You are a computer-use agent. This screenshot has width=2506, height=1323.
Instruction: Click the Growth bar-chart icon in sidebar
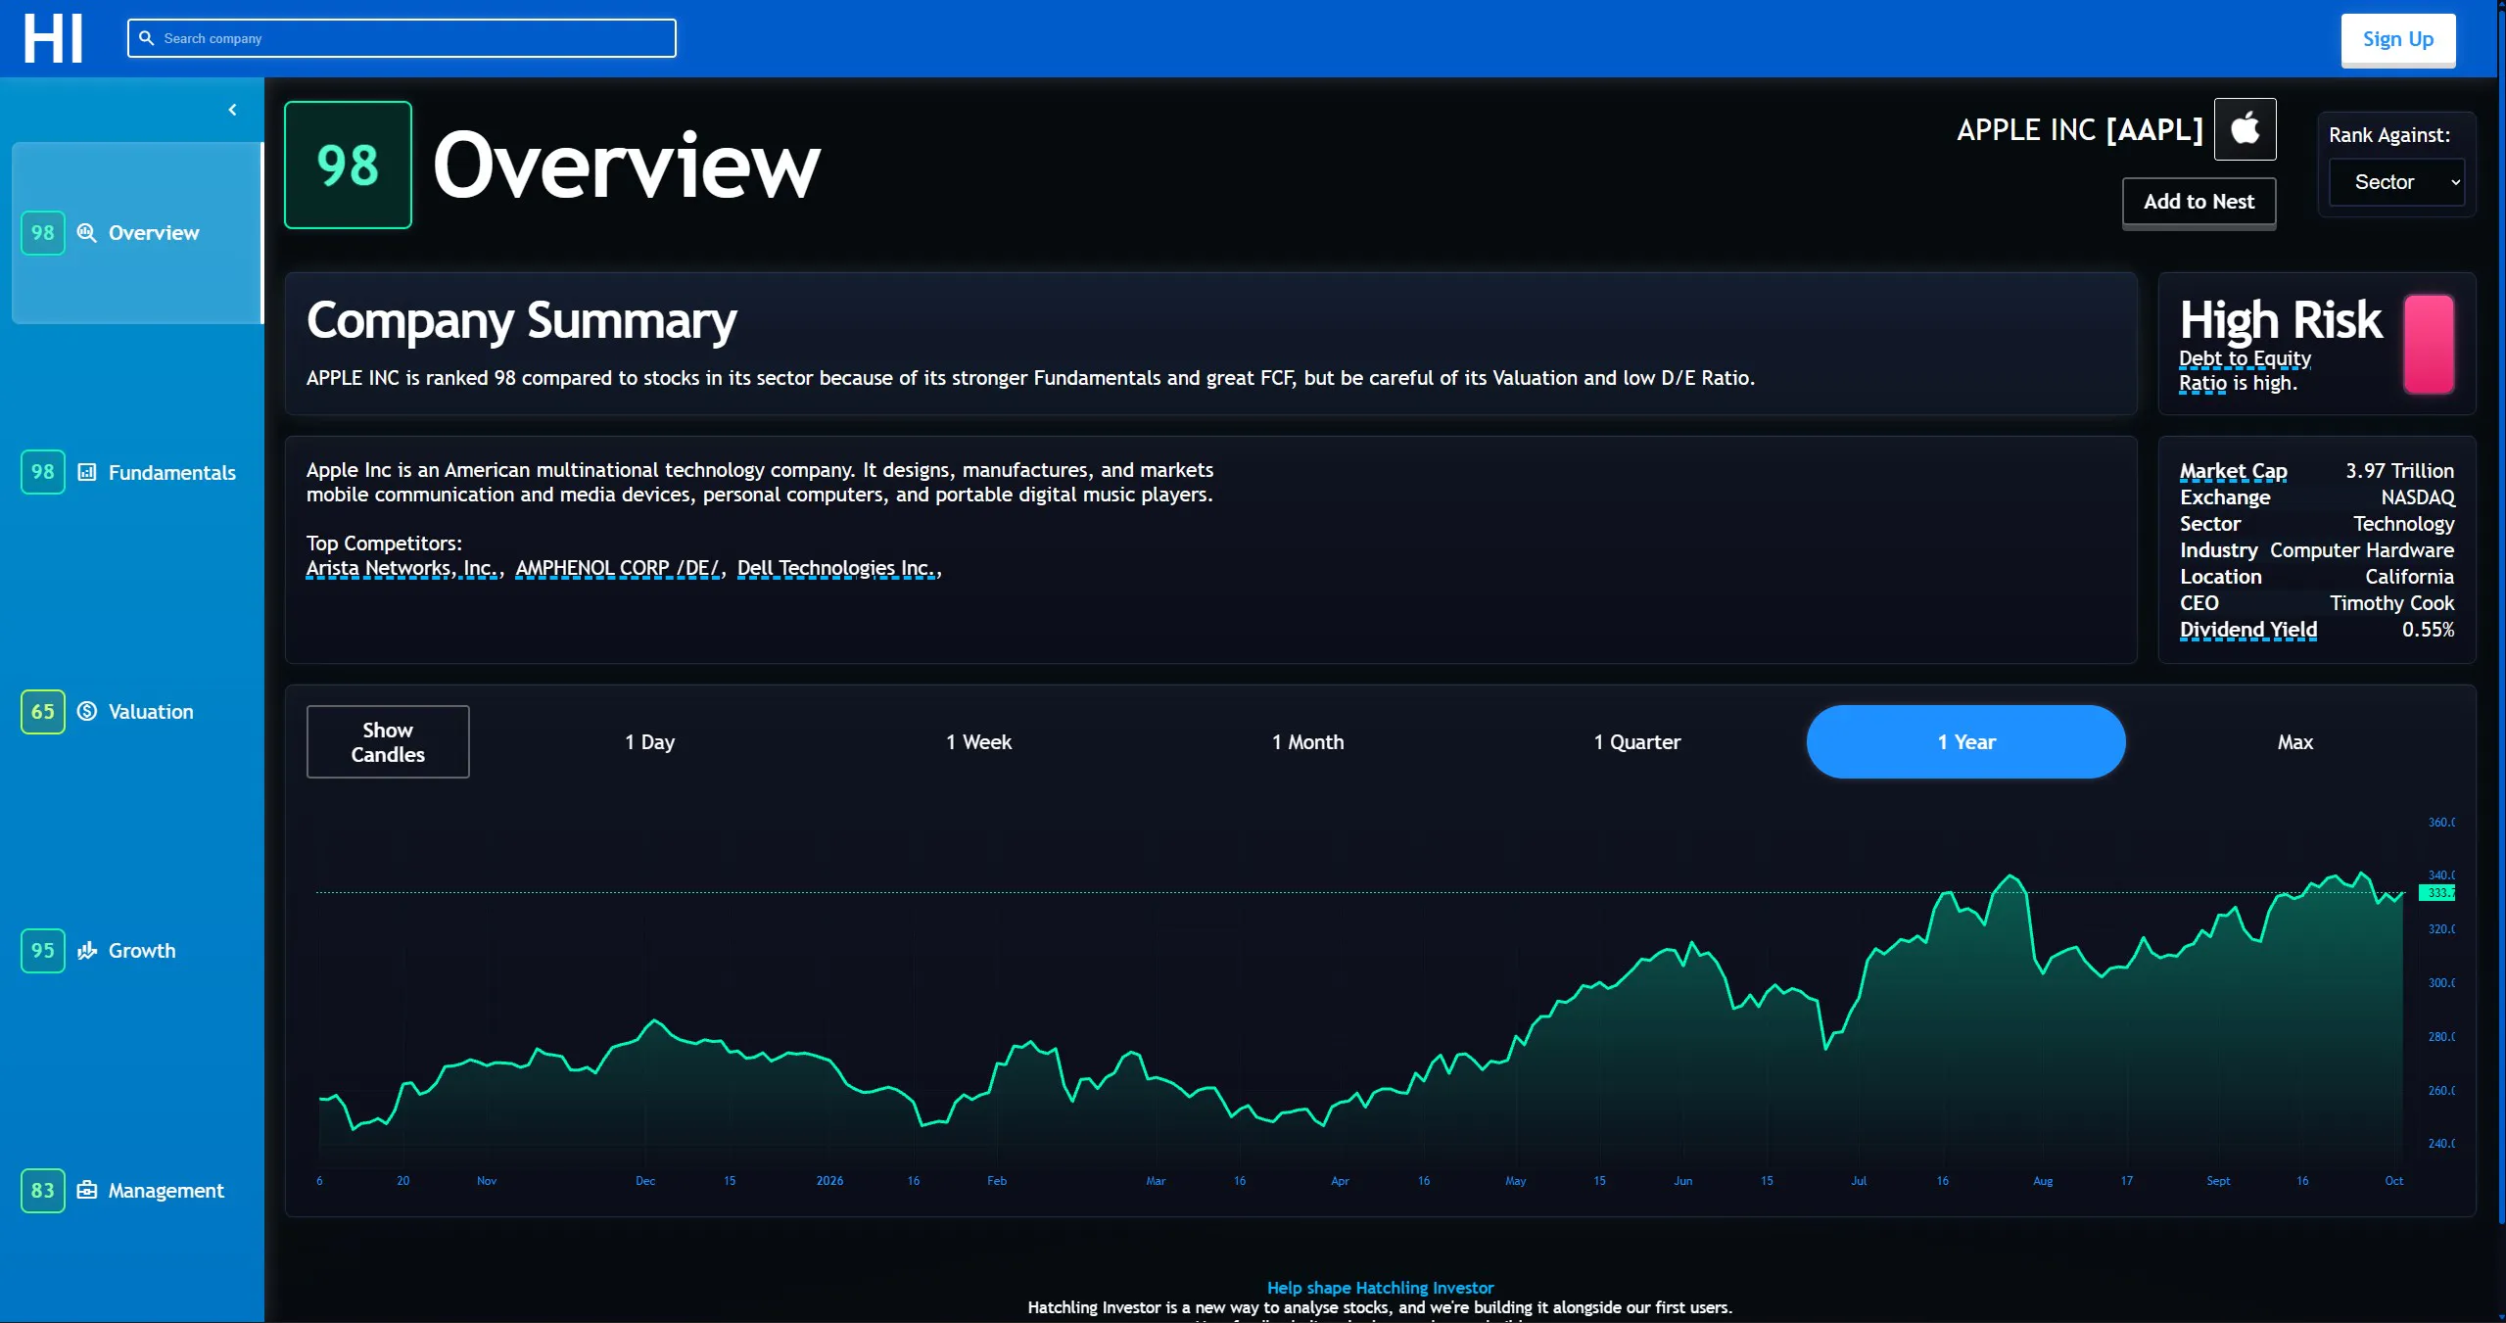87,950
